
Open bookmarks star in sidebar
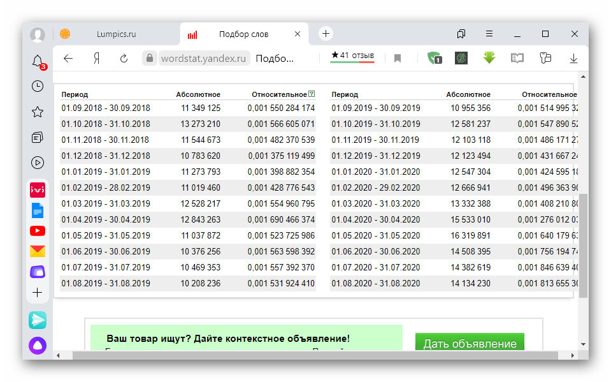click(x=38, y=112)
